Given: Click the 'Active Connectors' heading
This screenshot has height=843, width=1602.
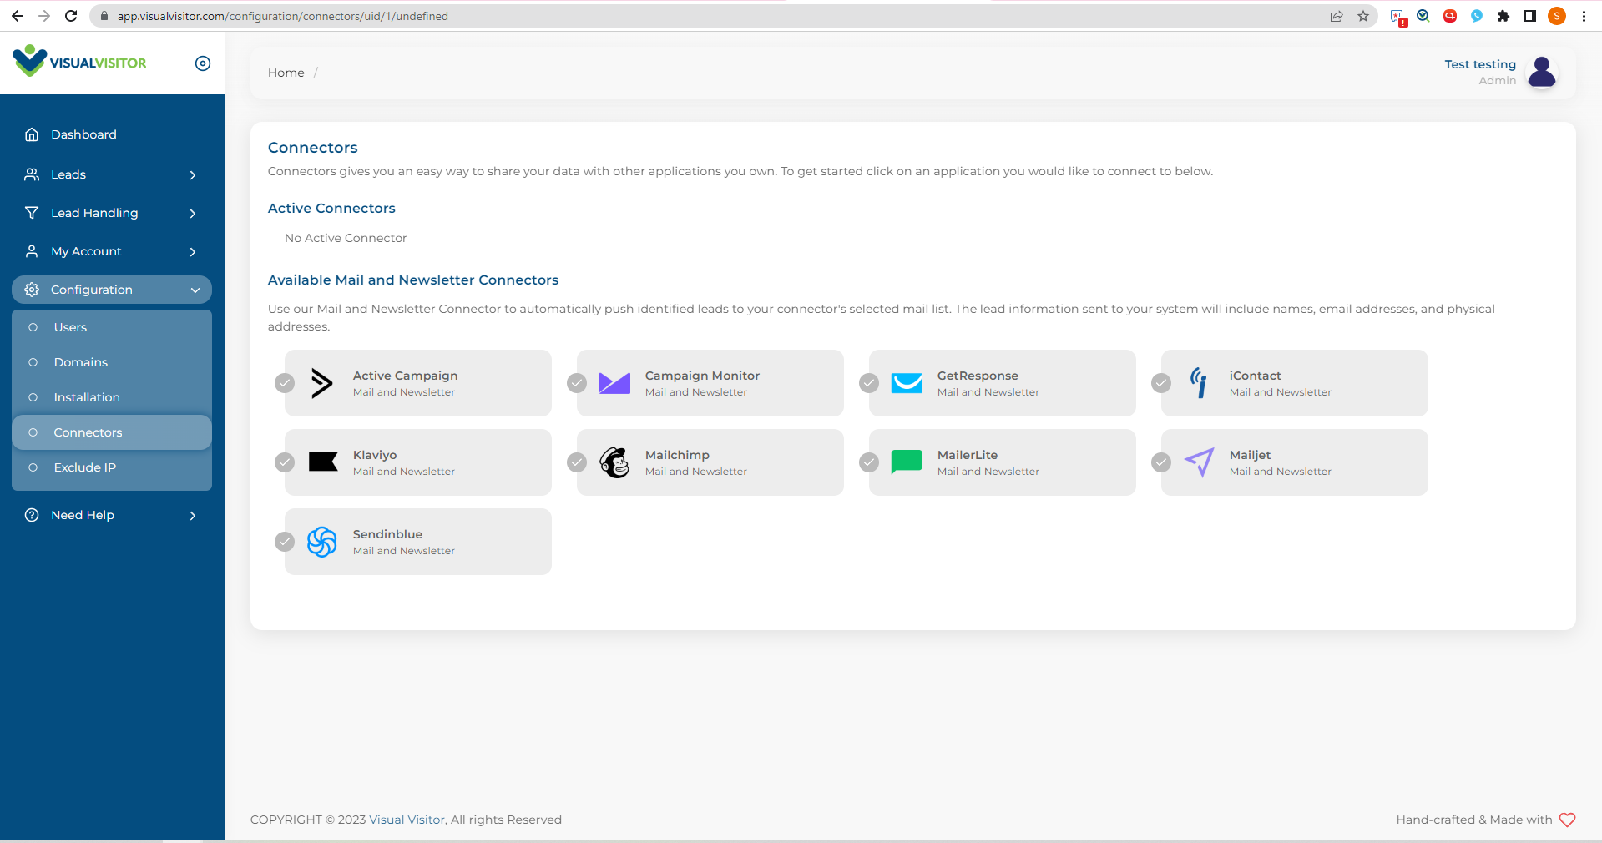Looking at the screenshot, I should coord(331,208).
